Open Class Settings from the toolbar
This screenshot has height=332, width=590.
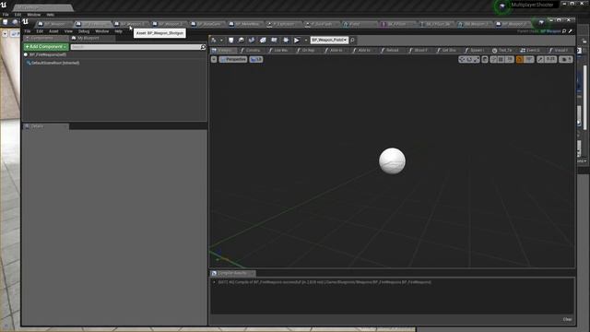pos(263,40)
